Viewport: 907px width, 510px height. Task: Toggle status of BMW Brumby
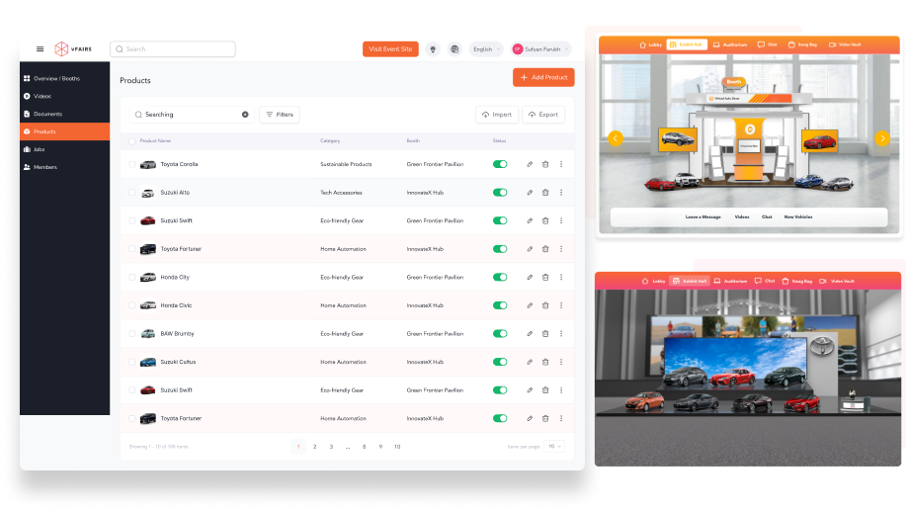point(500,334)
